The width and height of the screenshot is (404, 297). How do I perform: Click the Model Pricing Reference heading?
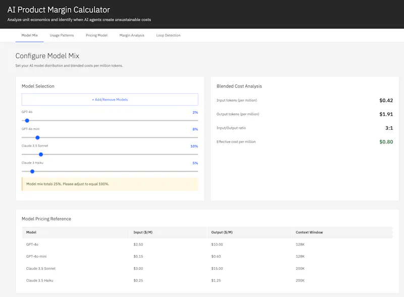[46, 219]
